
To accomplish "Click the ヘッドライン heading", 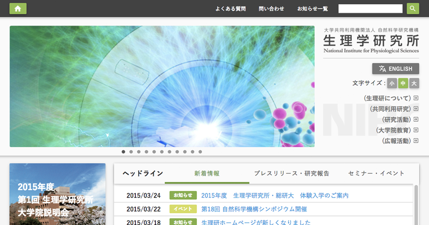I will (x=143, y=174).
